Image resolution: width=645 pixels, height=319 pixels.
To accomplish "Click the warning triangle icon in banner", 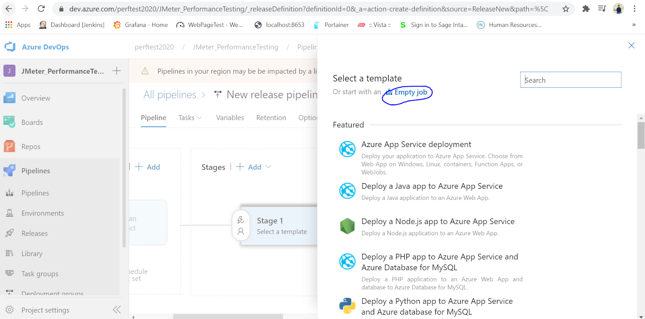I will click(145, 71).
